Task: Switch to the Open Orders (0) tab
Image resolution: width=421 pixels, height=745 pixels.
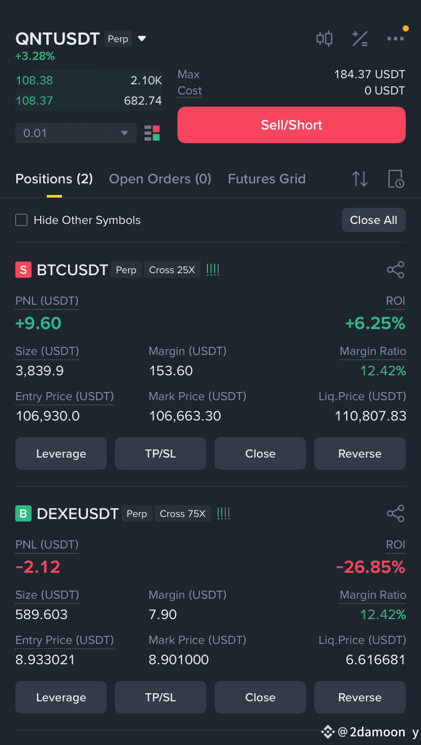Action: 160,179
